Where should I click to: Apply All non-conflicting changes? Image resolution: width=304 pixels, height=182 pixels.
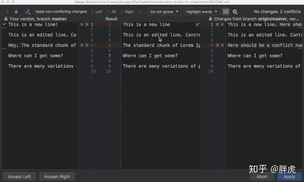point(111,12)
